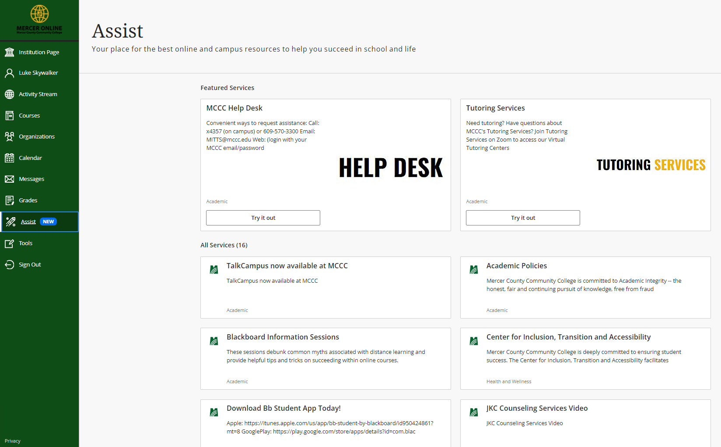Open Blackboard Information Sessions card
The height and width of the screenshot is (447, 721).
283,337
